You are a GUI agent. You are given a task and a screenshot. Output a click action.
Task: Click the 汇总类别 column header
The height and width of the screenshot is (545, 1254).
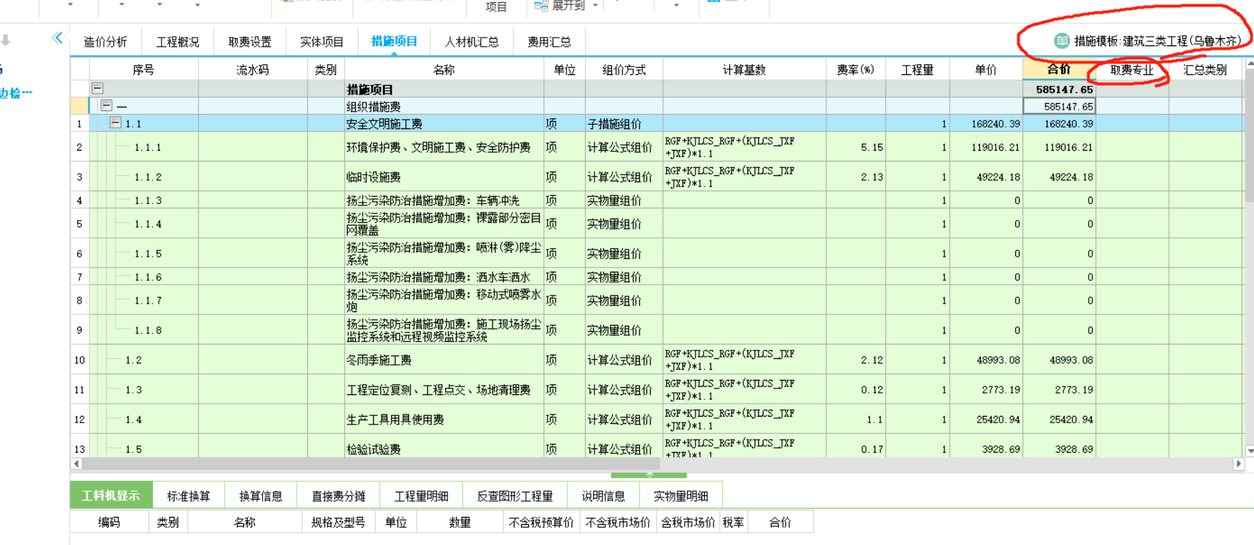coord(1205,70)
